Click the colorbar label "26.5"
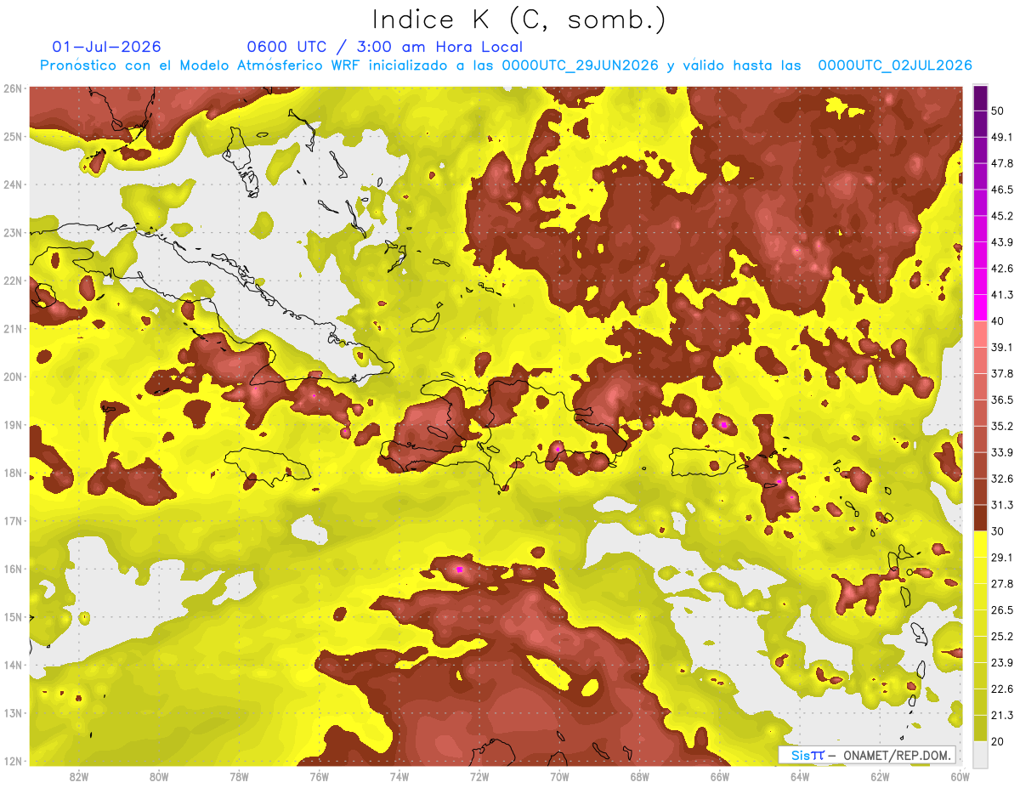The height and width of the screenshot is (788, 1020). point(1001,610)
